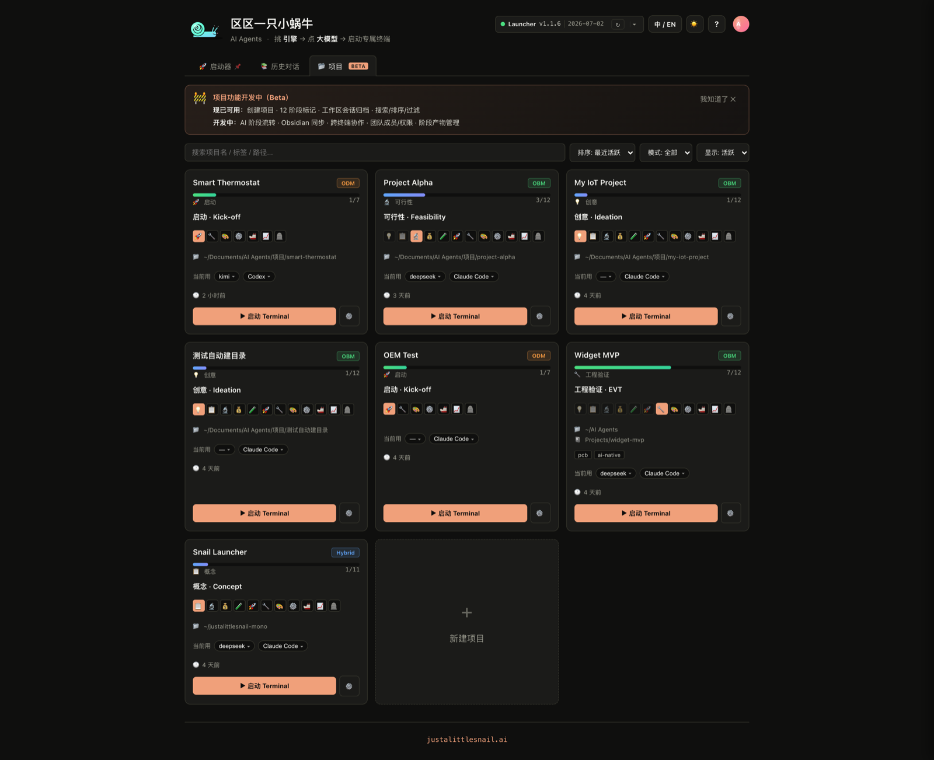The width and height of the screenshot is (934, 760).
Task: Select the gear stage icon on OEM Test
Action: point(430,409)
